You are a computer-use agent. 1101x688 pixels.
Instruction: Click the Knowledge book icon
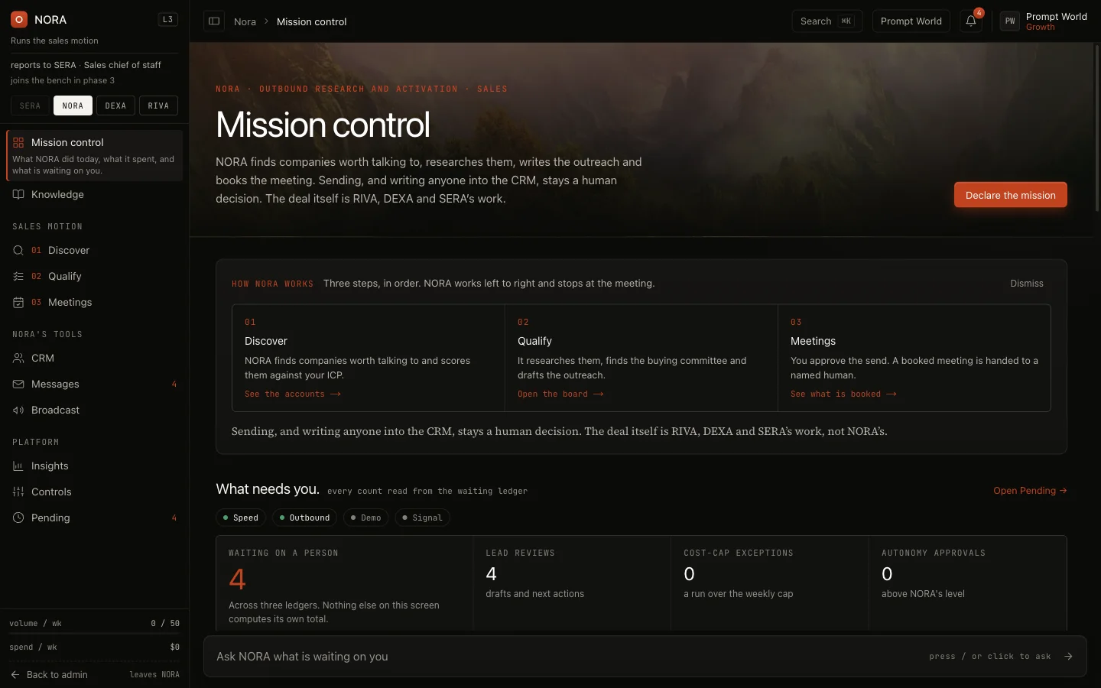click(x=18, y=194)
